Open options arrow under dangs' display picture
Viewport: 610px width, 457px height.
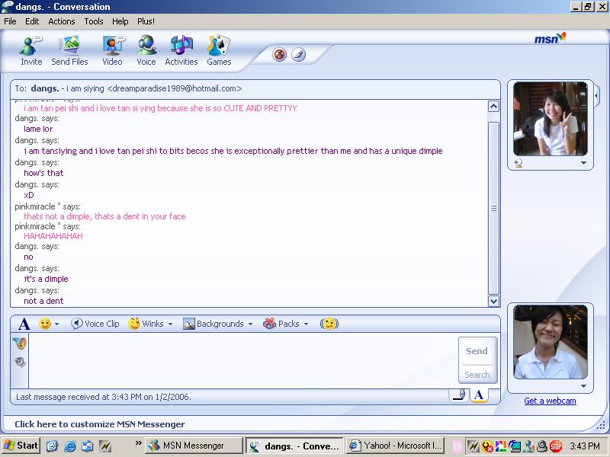point(583,163)
